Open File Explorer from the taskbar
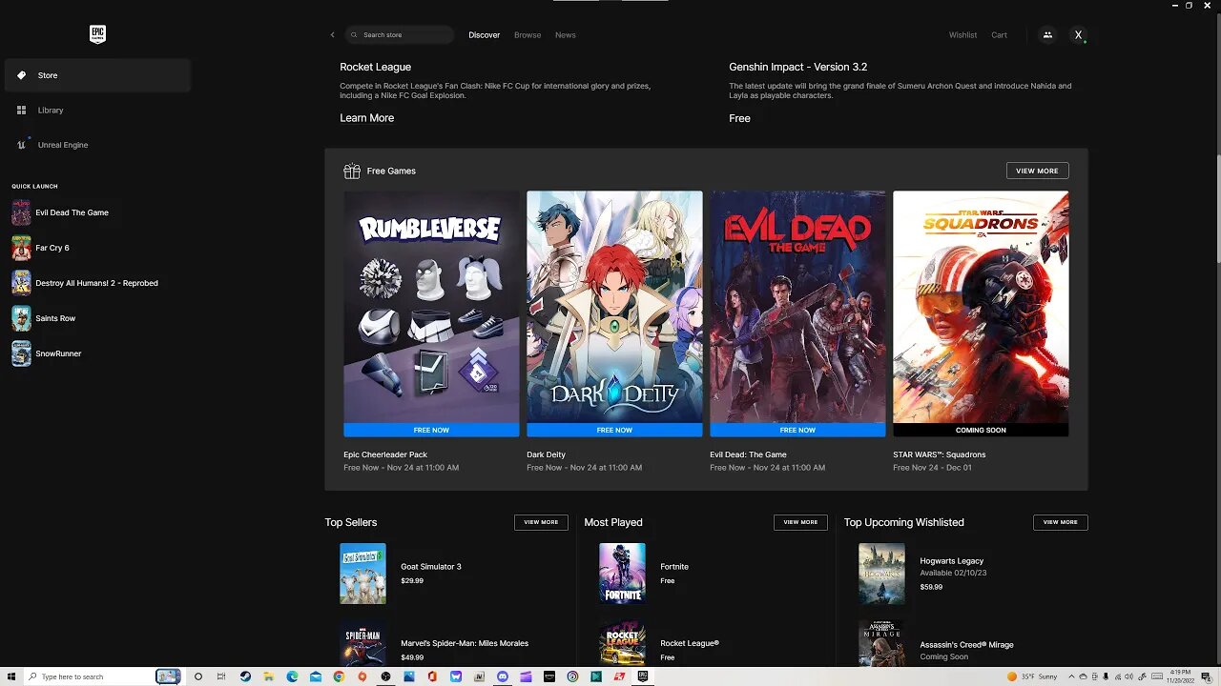The image size is (1221, 686). coord(269,676)
